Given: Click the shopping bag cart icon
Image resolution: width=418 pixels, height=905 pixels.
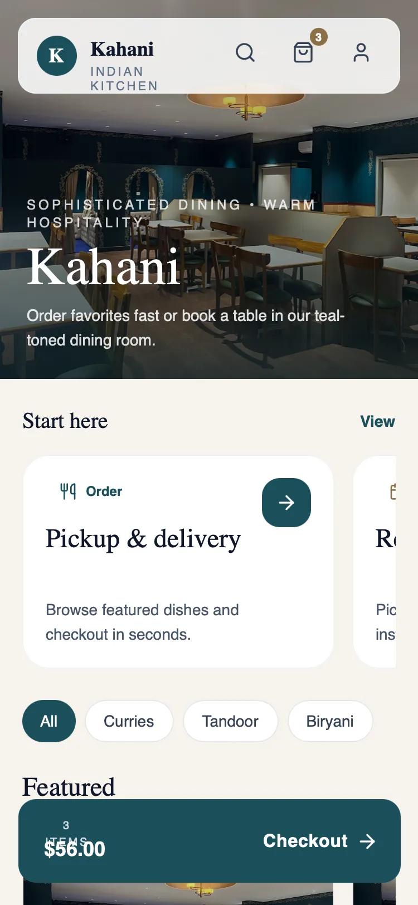Looking at the screenshot, I should point(303,53).
